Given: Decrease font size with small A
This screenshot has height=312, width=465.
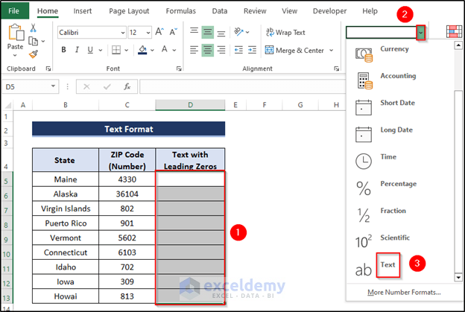Looking at the screenshot, I should (173, 32).
